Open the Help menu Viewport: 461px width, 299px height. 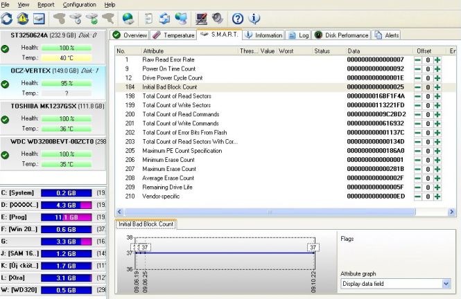pos(110,5)
